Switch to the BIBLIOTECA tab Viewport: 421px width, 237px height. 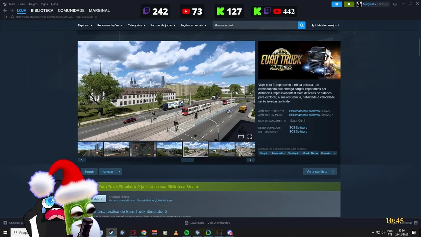click(42, 11)
